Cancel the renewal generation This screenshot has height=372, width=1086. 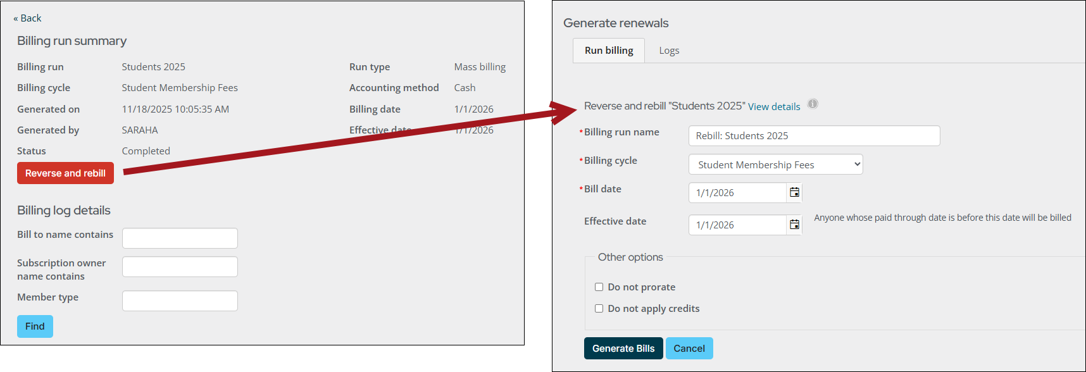pos(689,349)
